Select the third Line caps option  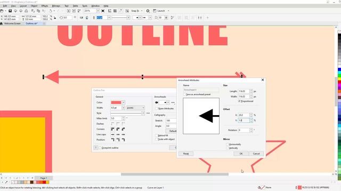pos(123,134)
